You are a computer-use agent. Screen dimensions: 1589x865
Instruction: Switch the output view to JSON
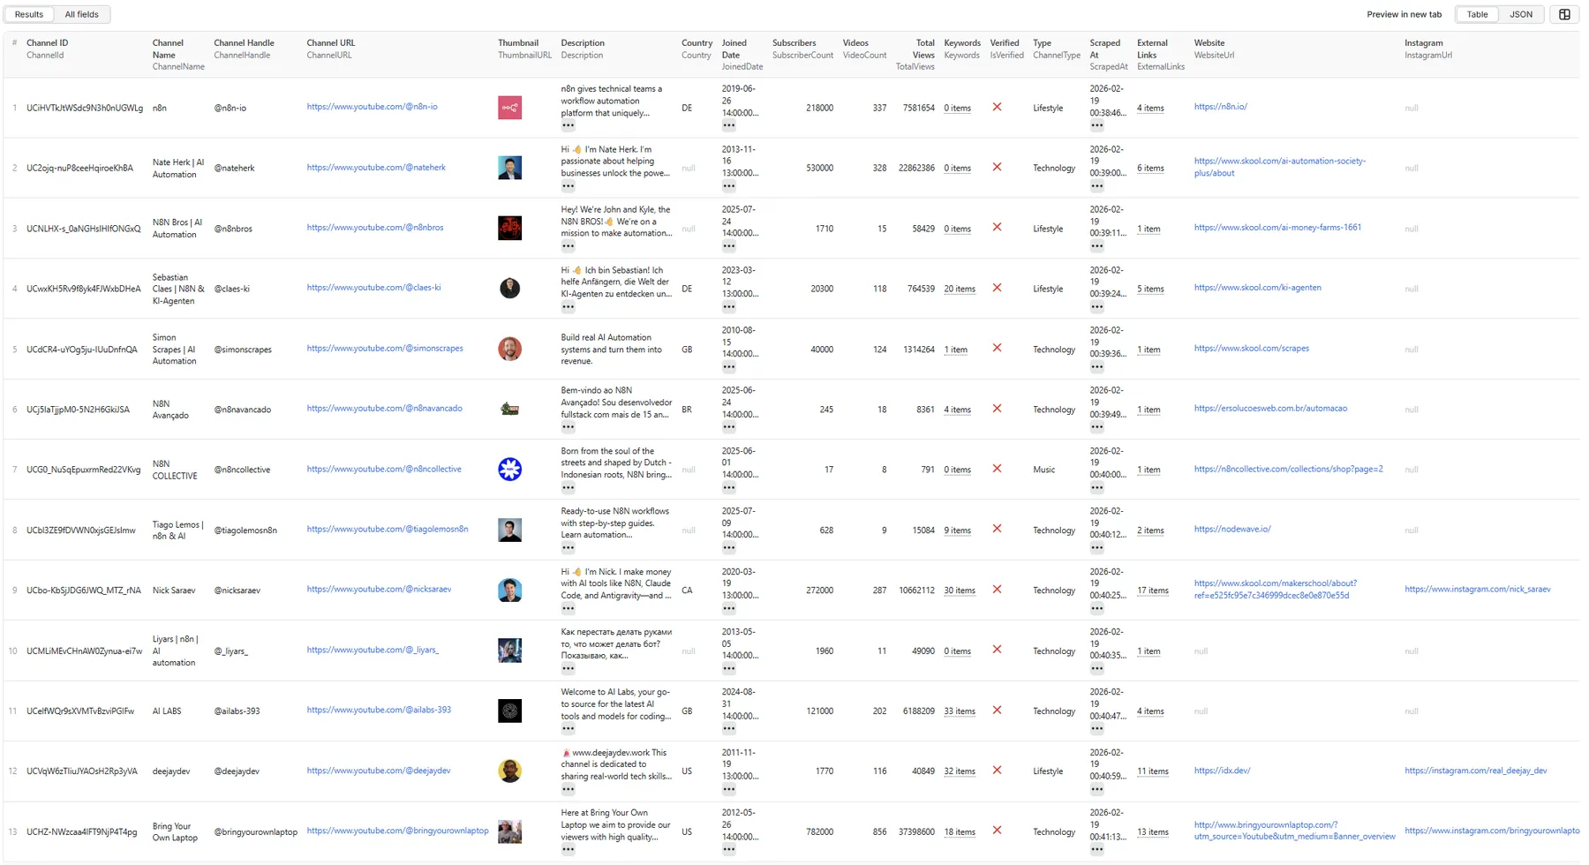tap(1521, 14)
